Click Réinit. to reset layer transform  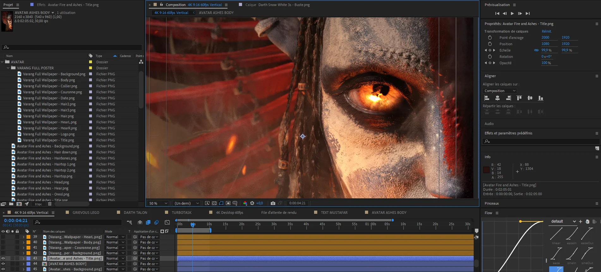point(546,31)
